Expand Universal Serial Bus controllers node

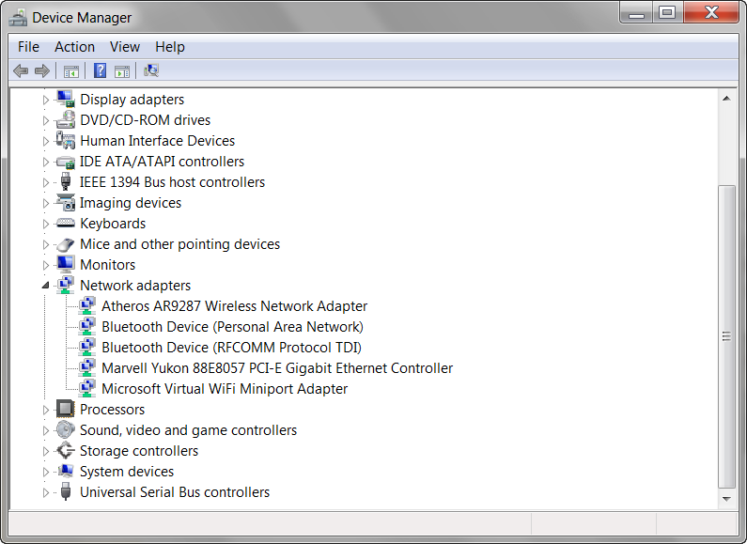[x=46, y=492]
